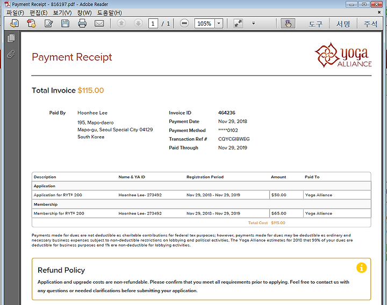
Task: Open the 창(W) menu
Action: pos(84,12)
